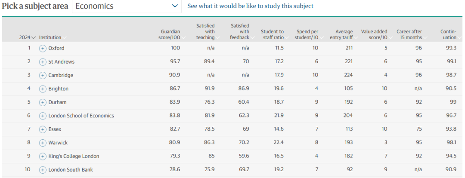The image size is (465, 178).
Task: Open the 2024 year column dropdown
Action: click(x=27, y=37)
